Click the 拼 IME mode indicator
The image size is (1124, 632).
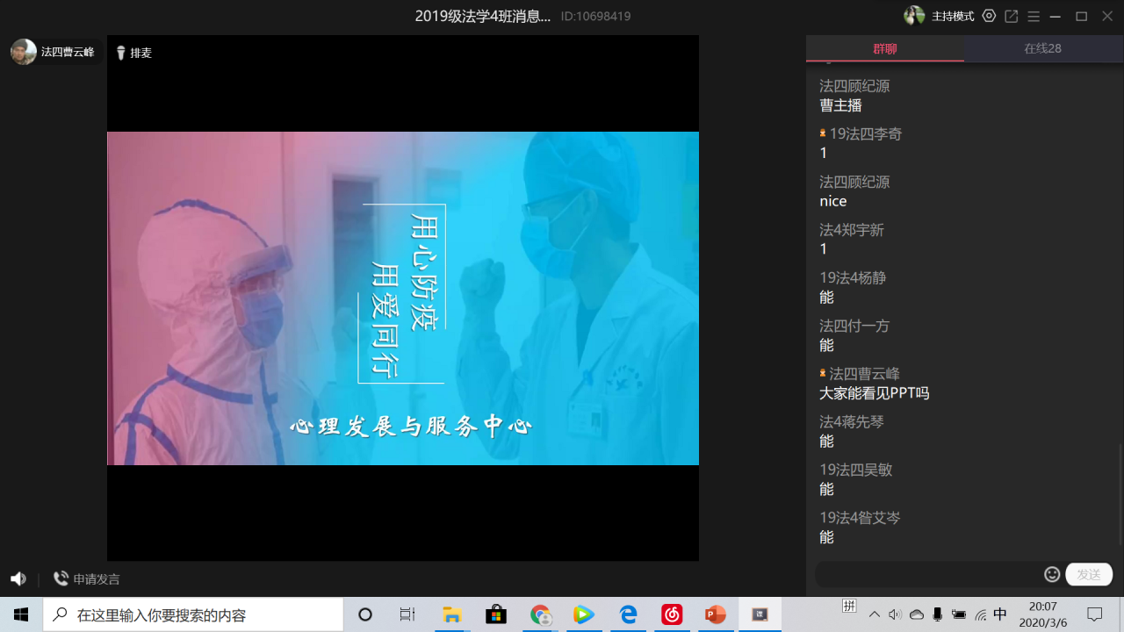pos(849,606)
